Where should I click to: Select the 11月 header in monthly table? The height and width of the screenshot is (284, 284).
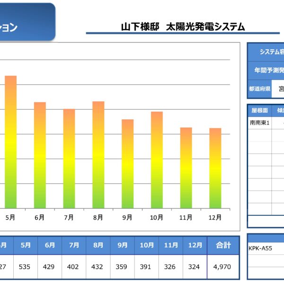click(x=171, y=245)
